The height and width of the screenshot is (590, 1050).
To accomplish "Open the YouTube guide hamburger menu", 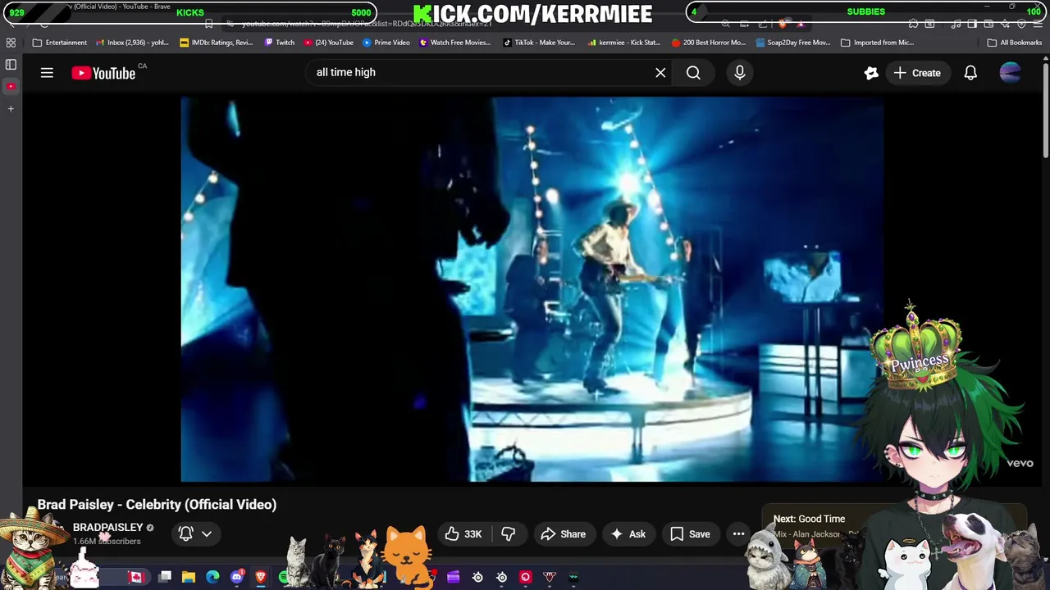I will (x=47, y=73).
